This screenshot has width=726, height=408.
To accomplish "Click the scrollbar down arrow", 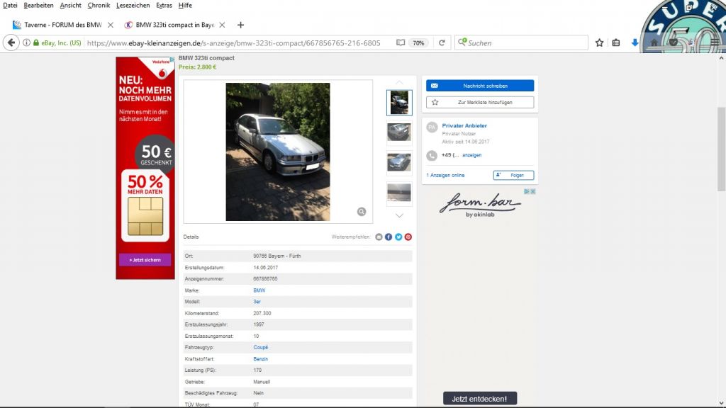I will pos(721,403).
